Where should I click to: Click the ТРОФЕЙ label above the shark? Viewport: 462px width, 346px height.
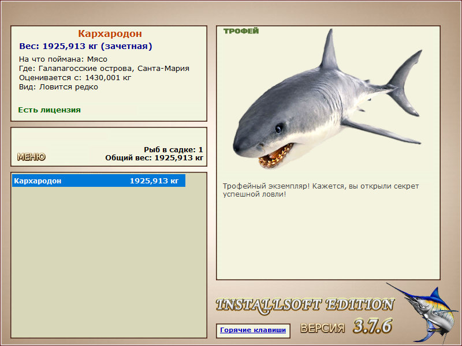[x=241, y=31]
